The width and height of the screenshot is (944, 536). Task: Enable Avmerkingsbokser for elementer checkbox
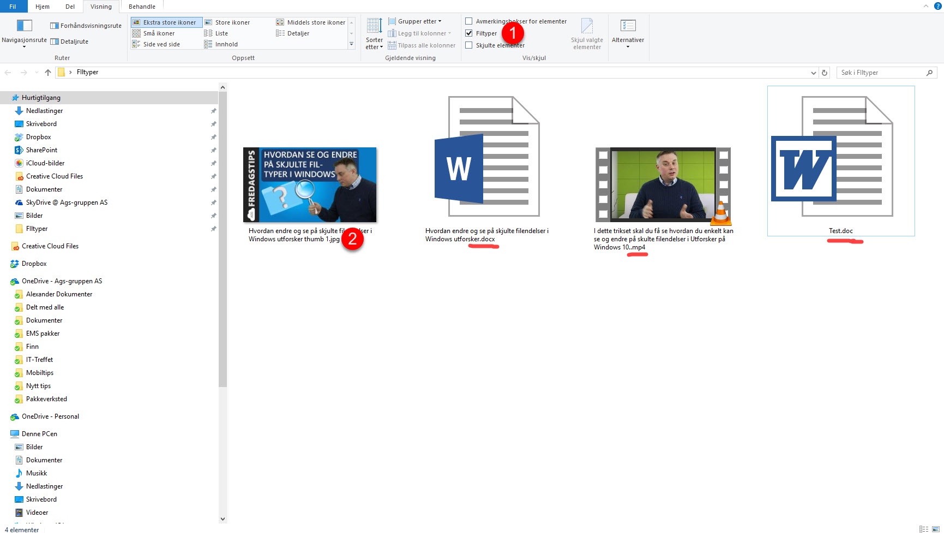pyautogui.click(x=468, y=21)
